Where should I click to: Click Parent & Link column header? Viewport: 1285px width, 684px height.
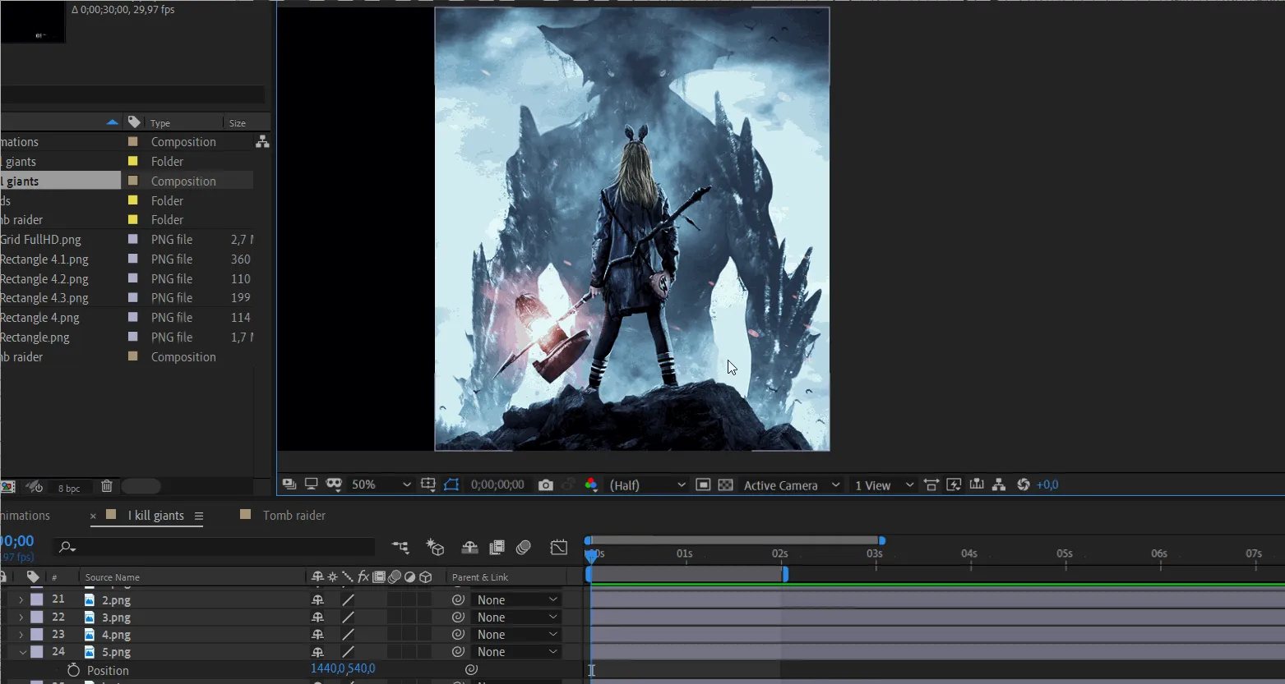480,577
